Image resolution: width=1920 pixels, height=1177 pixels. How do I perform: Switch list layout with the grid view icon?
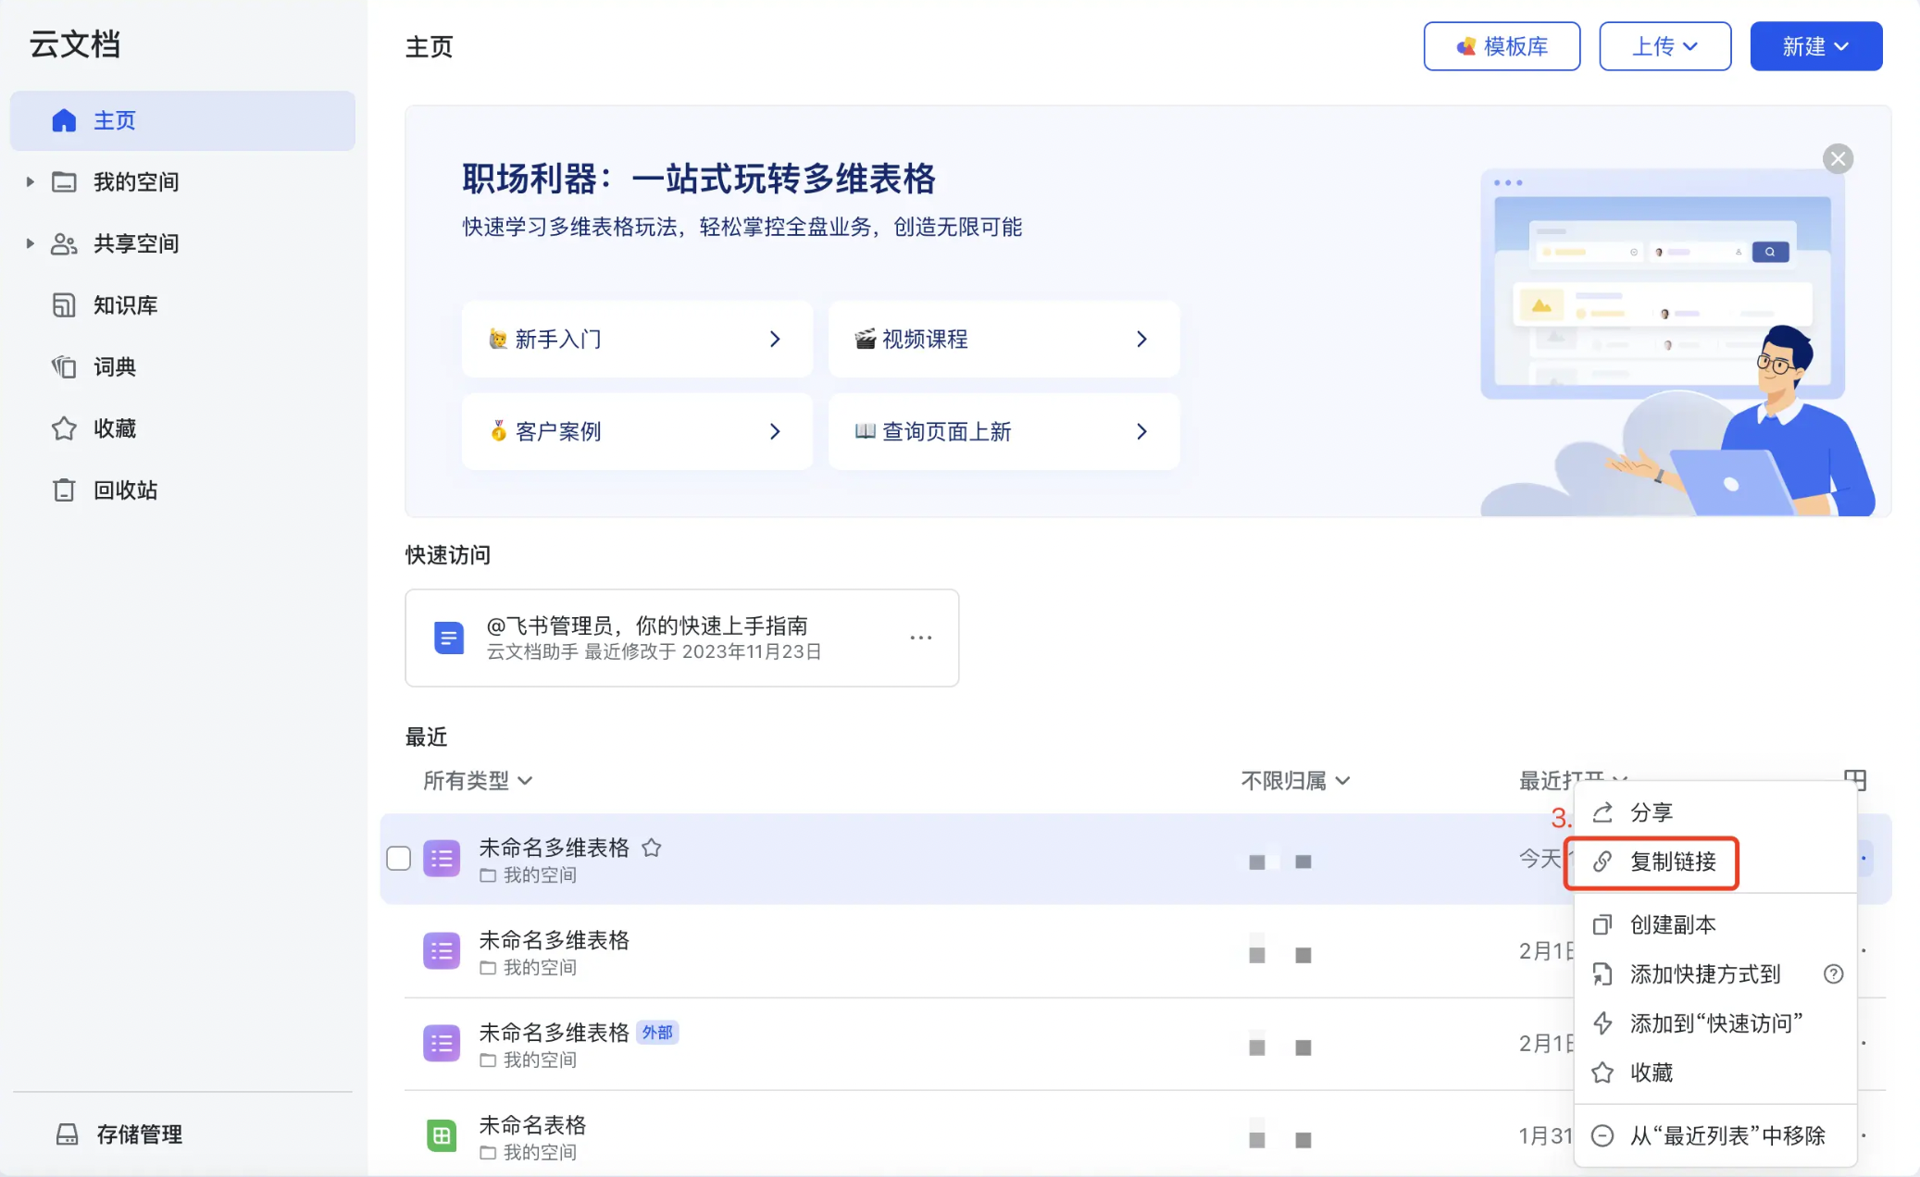(1855, 780)
